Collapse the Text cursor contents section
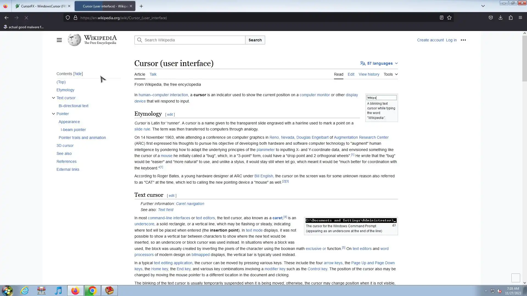 point(54,98)
